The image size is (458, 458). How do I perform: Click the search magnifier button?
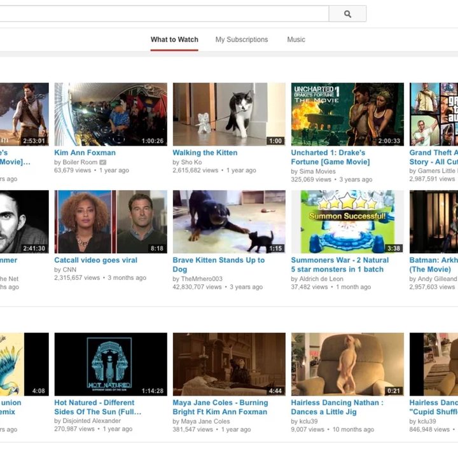point(347,13)
